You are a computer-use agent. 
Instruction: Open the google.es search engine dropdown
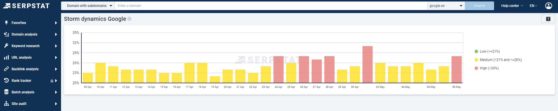[x=446, y=6]
